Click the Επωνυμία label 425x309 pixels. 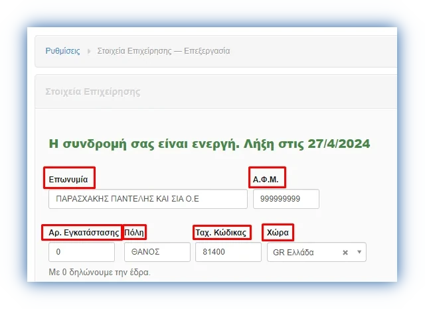point(68,179)
